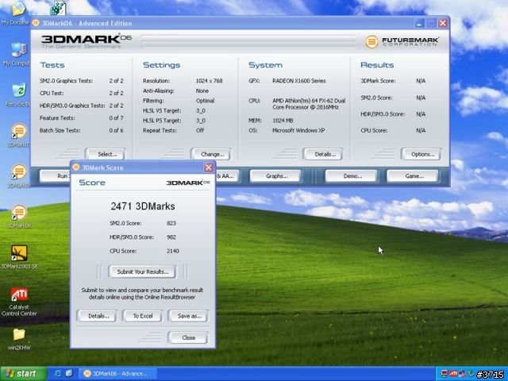Click the Run button in the main window
This screenshot has width=508, height=381.
click(x=55, y=176)
